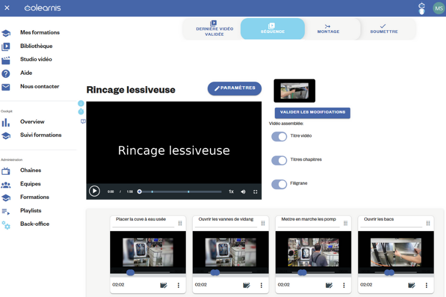Click the Ouvrir les vannes clip thumbnail

[x=230, y=252]
